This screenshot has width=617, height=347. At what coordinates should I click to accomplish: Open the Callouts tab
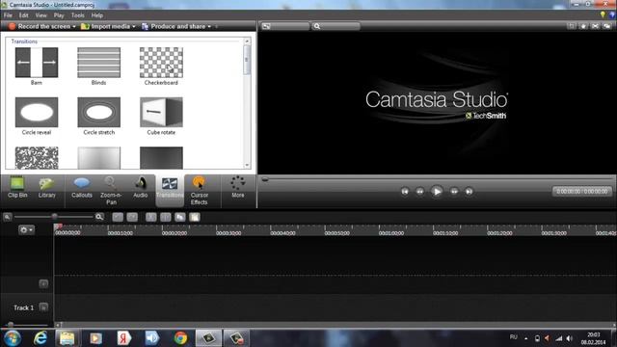click(x=81, y=188)
